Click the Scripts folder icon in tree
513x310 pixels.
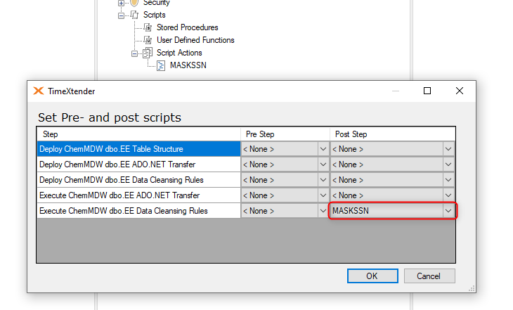pyautogui.click(x=134, y=15)
